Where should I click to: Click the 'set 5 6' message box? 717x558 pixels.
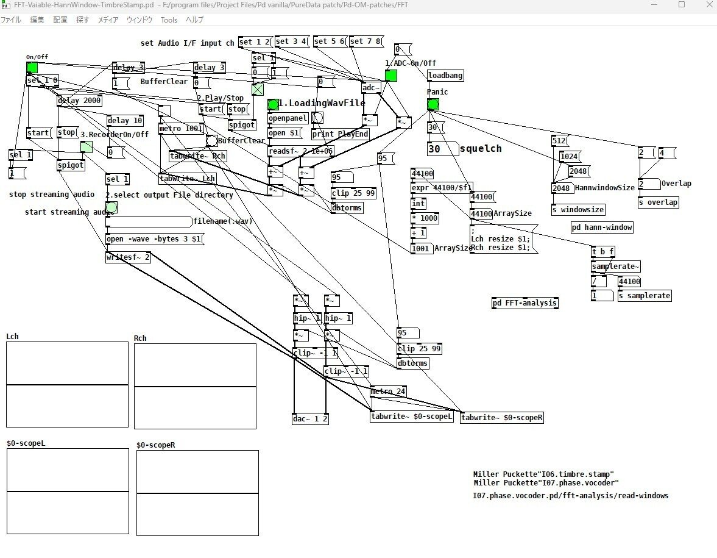(x=330, y=41)
